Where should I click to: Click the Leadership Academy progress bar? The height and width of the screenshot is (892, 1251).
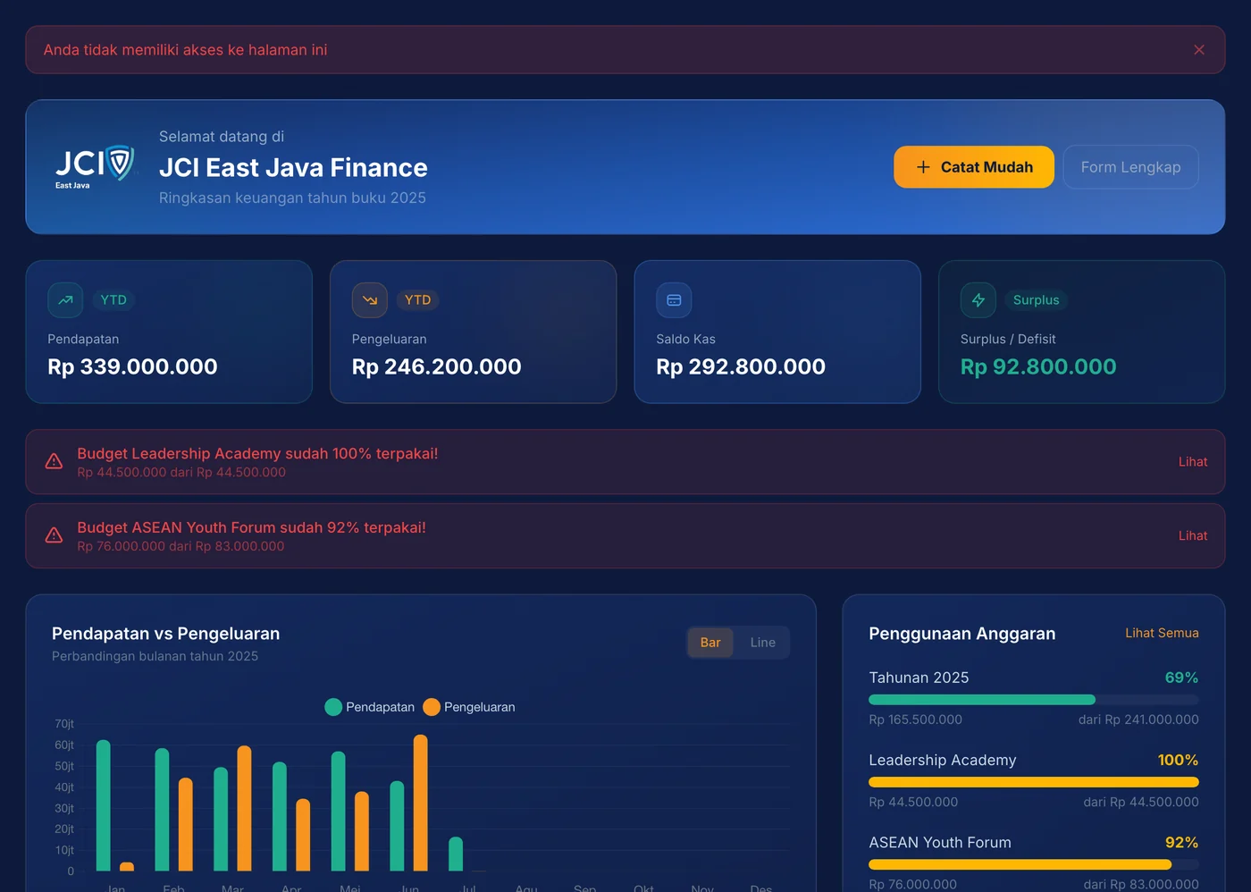(1034, 782)
